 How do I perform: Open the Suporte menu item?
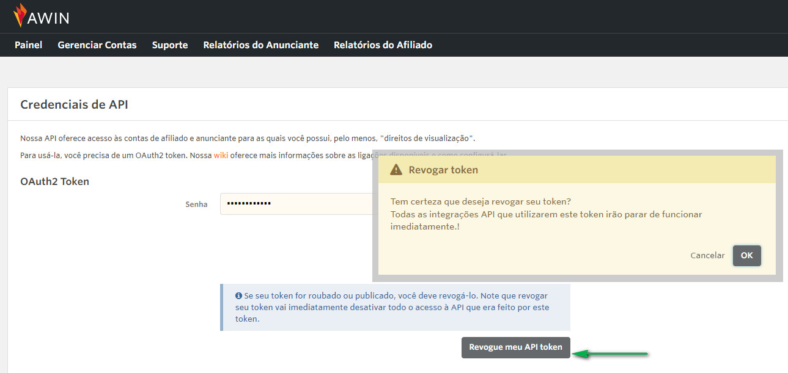169,45
